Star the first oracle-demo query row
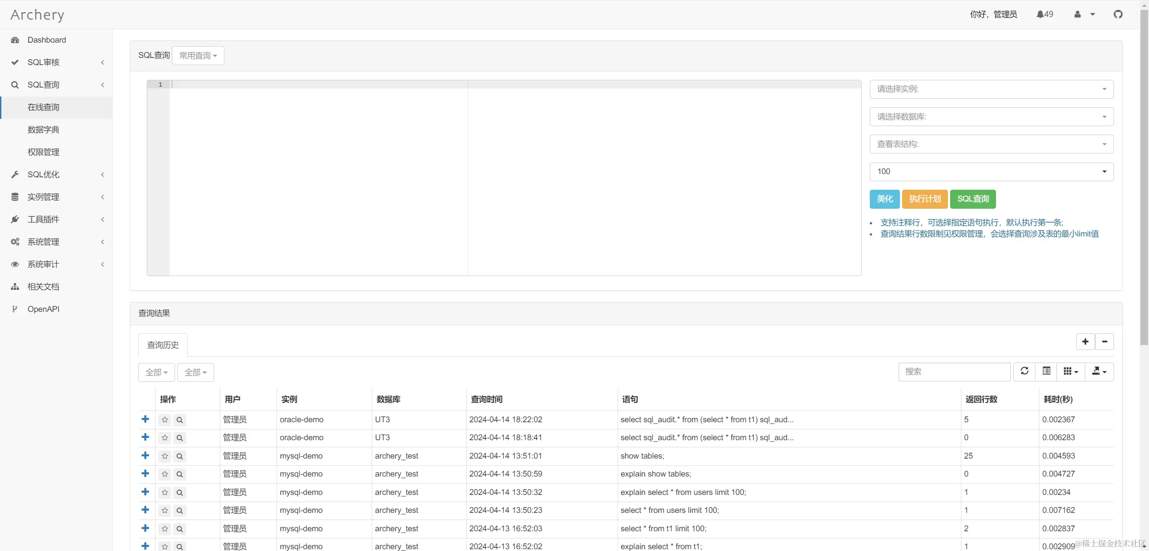This screenshot has height=551, width=1149. (x=165, y=420)
